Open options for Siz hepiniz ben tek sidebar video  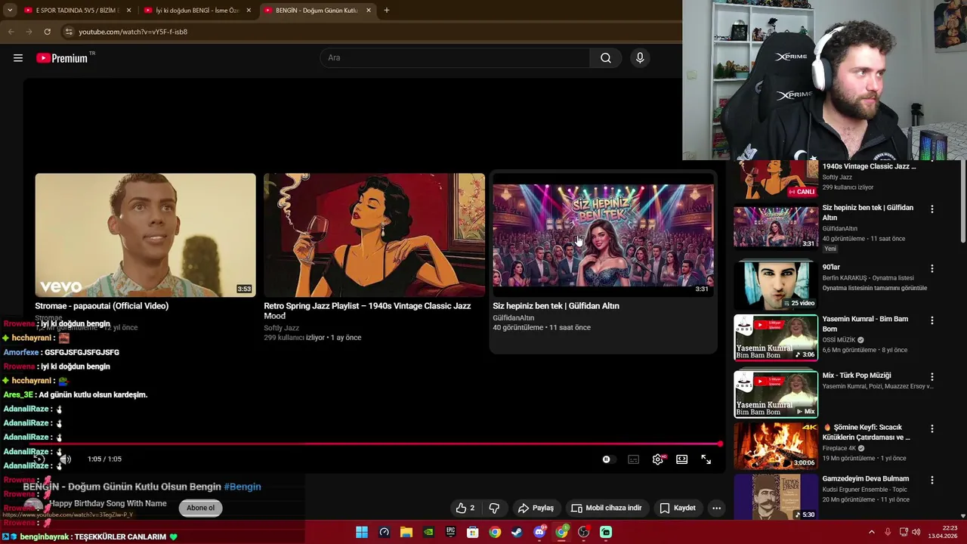(932, 209)
